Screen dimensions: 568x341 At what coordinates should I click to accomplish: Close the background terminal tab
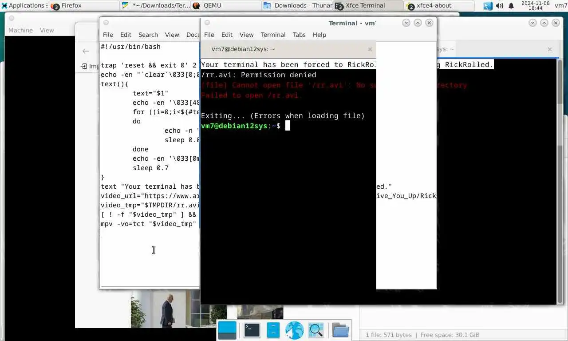tap(550, 49)
